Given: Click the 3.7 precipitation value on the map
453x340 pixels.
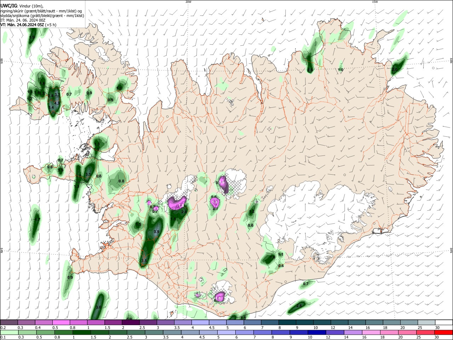Looking at the screenshot, I should tap(57, 95).
